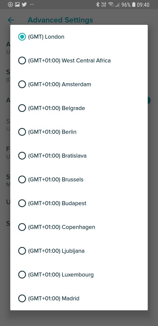
Task: Tap the circular notification icon in status bar
Action: pos(10,4)
